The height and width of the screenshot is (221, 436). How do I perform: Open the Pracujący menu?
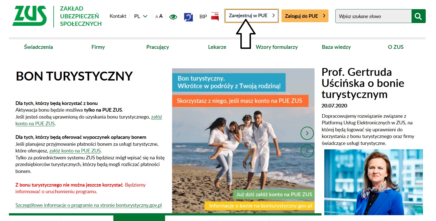click(x=158, y=47)
